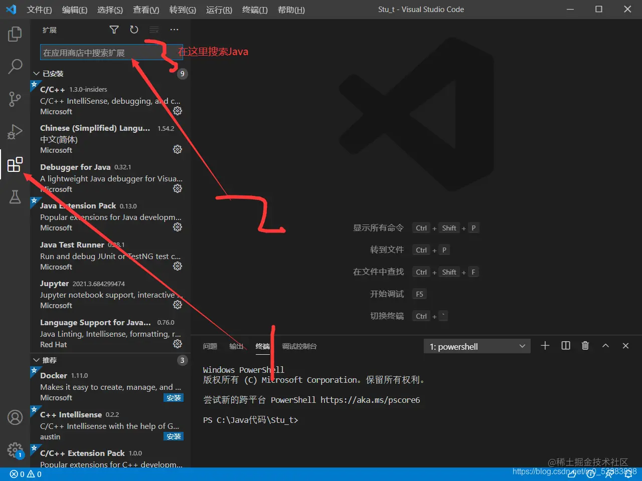Open the Manage gear in activity bar

pyautogui.click(x=15, y=449)
